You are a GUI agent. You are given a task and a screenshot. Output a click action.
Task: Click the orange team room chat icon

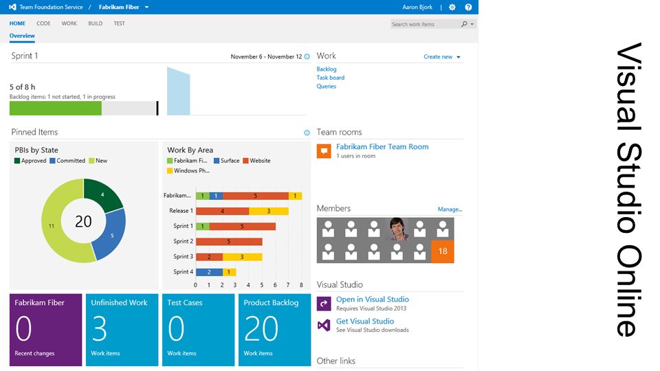[324, 151]
